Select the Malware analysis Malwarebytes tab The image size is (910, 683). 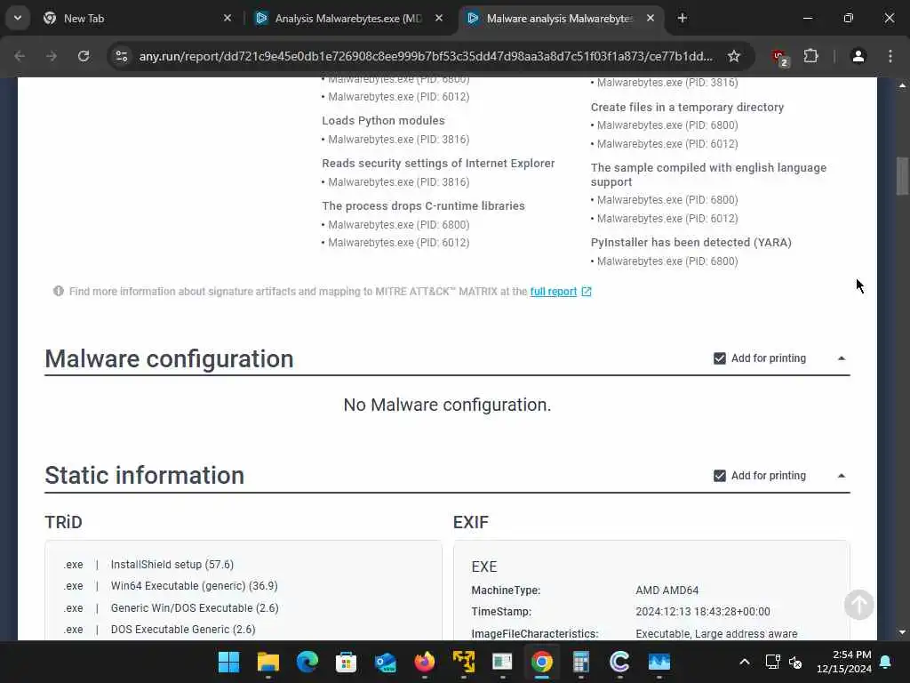(x=561, y=18)
